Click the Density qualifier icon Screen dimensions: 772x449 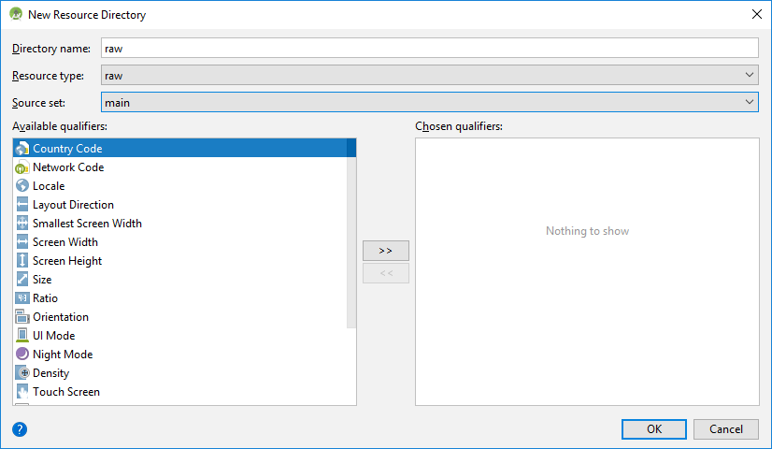(x=22, y=373)
